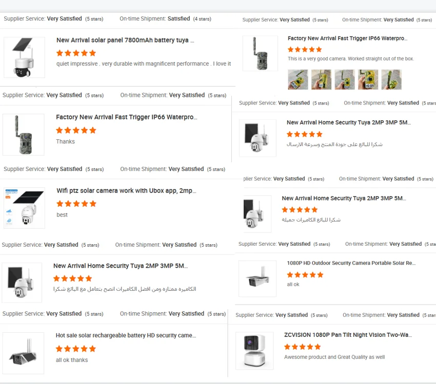Click the 1080P HD Outdoor Security Camera thumbnail
The height and width of the screenshot is (384, 436).
[x=257, y=279]
